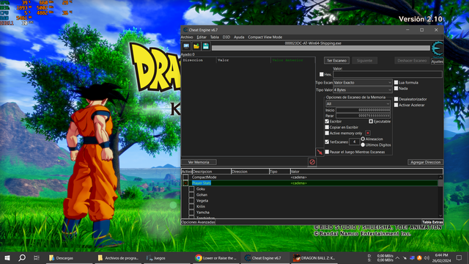Screen dimensions: 469x264
Task: Open the Editar menu
Action: click(202, 37)
